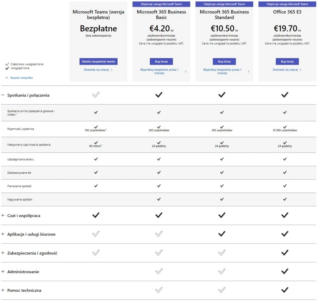Screen dimensions: 318x301
Task: Open Business Standard free one-month trial link
Action: tap(222, 71)
